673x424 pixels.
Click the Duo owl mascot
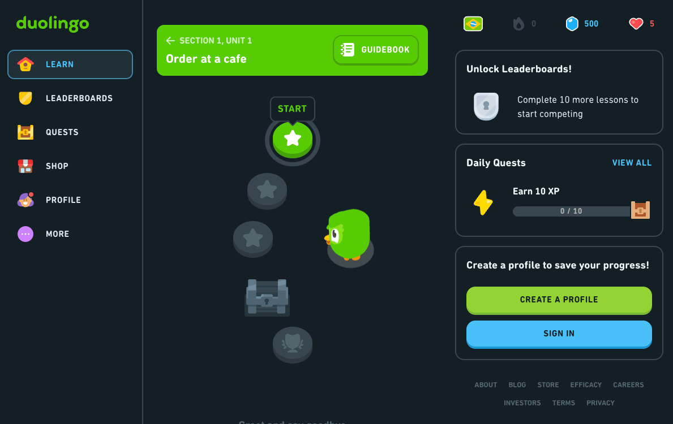(349, 235)
